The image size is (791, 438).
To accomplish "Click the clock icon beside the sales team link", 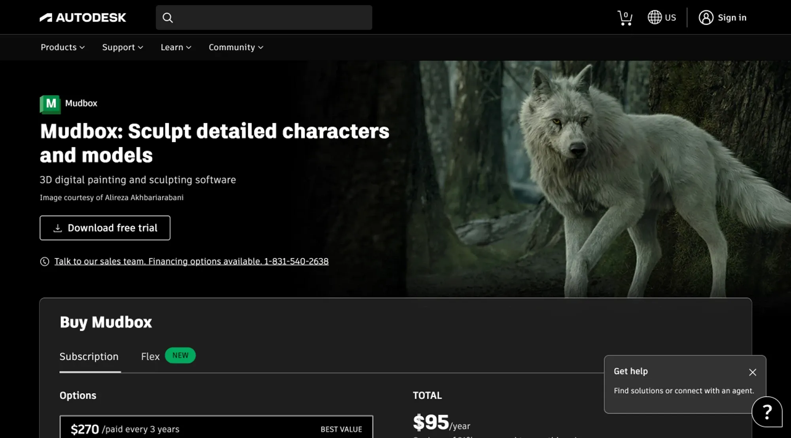I will (45, 261).
